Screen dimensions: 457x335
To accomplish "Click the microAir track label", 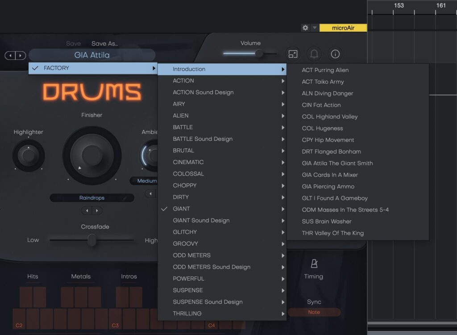I will click(343, 28).
